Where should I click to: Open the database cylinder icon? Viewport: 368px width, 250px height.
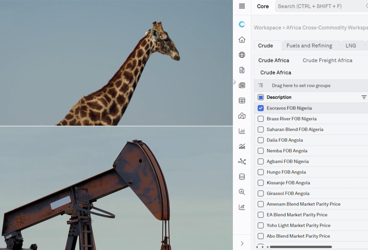(x=242, y=176)
